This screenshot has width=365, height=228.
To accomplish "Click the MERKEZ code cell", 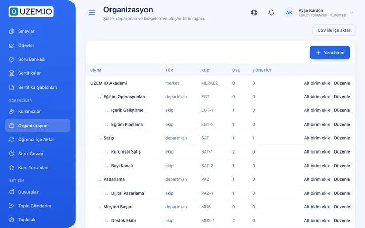I will click(x=209, y=83).
